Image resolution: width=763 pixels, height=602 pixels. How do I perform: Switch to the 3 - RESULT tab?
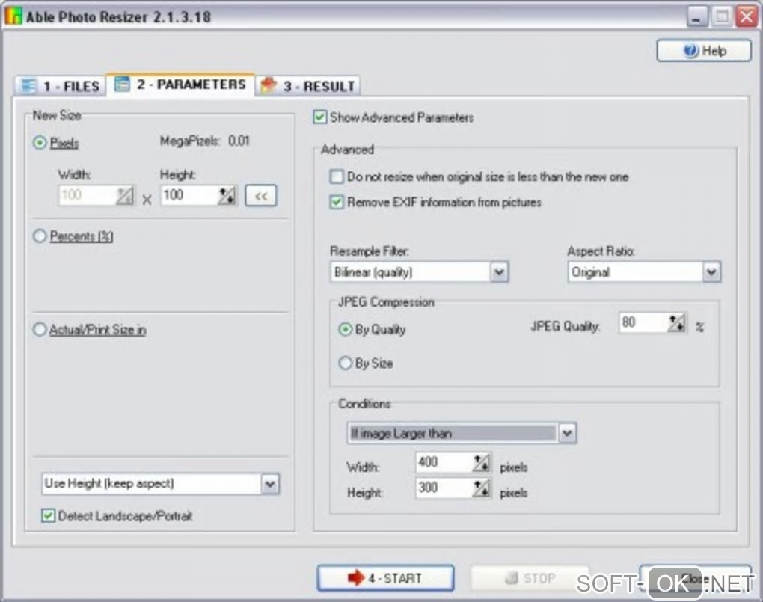click(x=307, y=86)
